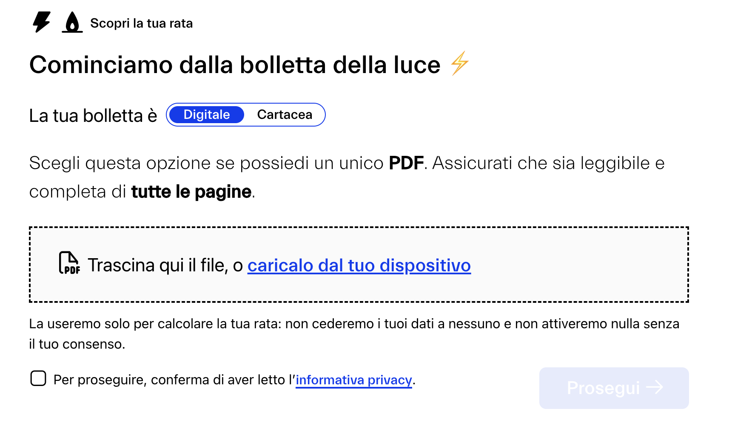
Task: Click the bold "tutte le pagine" text
Action: pos(191,192)
